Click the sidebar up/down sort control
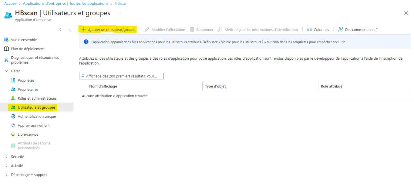The image size is (414, 185). tap(60, 30)
